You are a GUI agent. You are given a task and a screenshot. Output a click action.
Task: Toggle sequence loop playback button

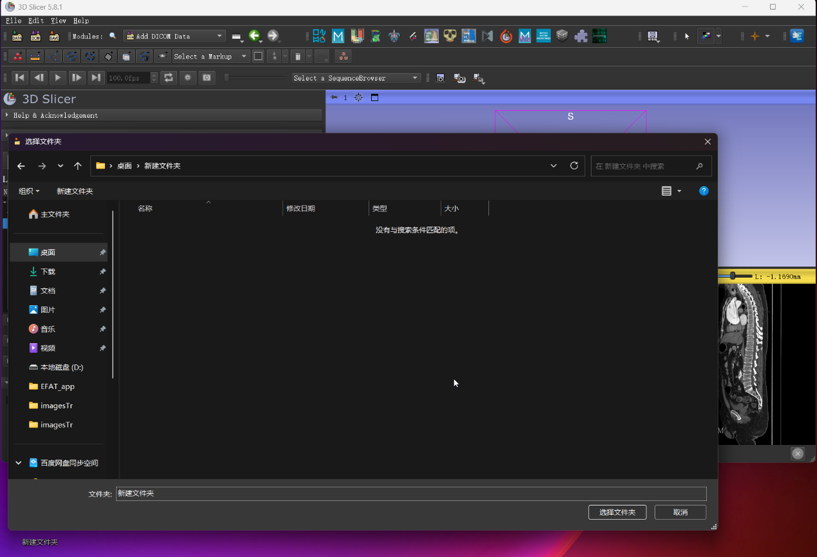[x=168, y=78]
